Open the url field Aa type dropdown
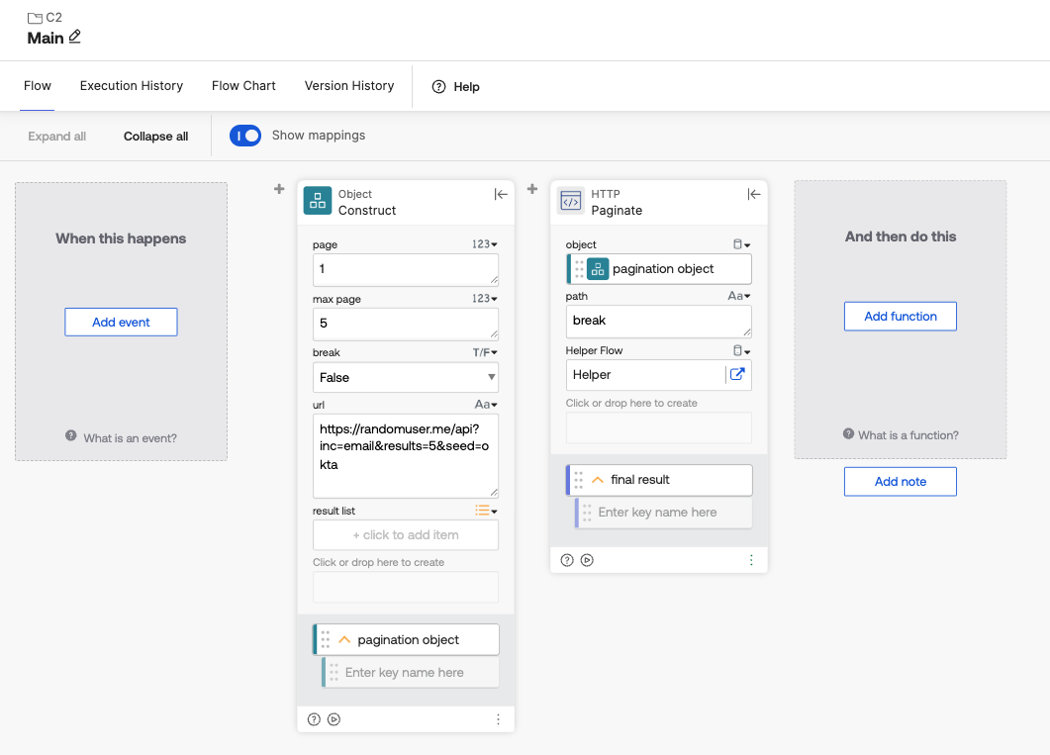 coord(486,405)
